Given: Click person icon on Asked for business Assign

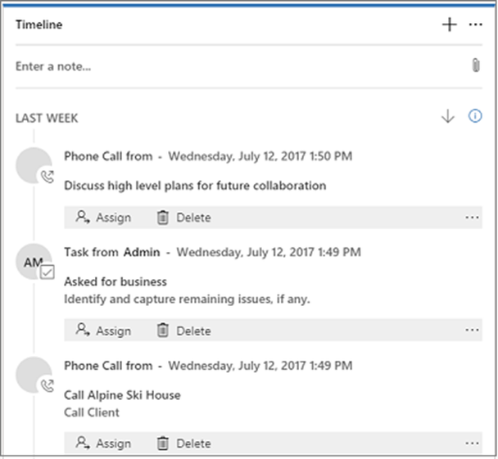Looking at the screenshot, I should 83,330.
